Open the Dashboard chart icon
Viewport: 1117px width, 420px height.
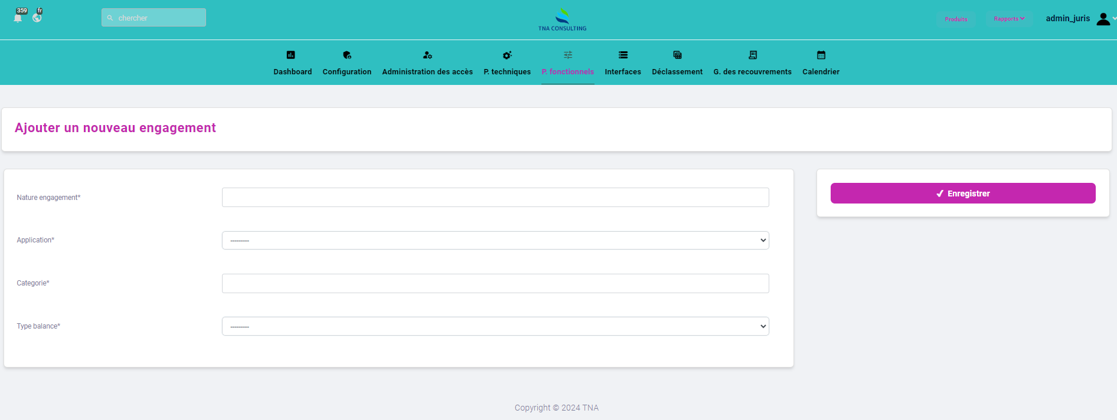point(290,55)
